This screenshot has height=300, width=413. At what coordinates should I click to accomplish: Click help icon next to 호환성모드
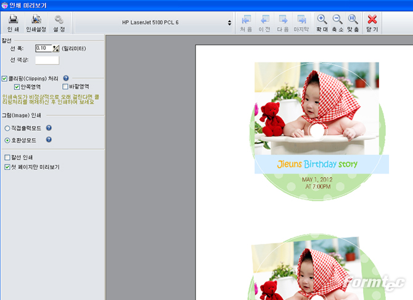pyautogui.click(x=49, y=139)
